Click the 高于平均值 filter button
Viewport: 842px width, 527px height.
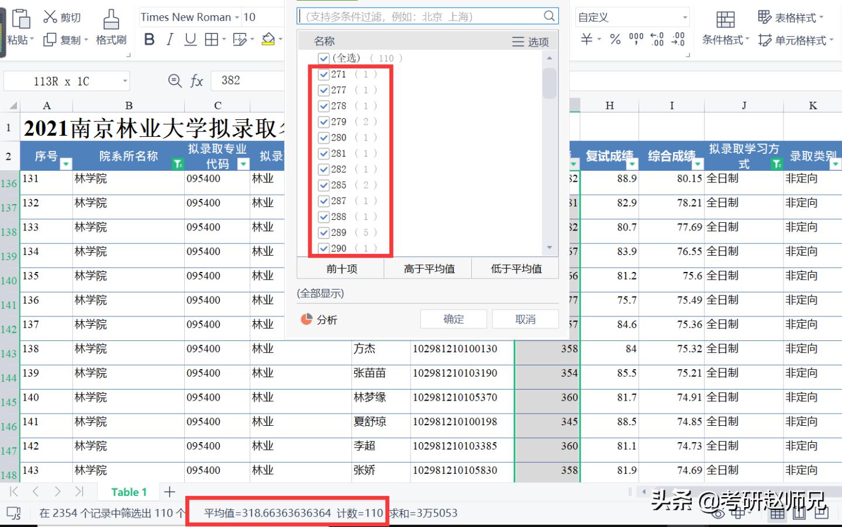(427, 268)
